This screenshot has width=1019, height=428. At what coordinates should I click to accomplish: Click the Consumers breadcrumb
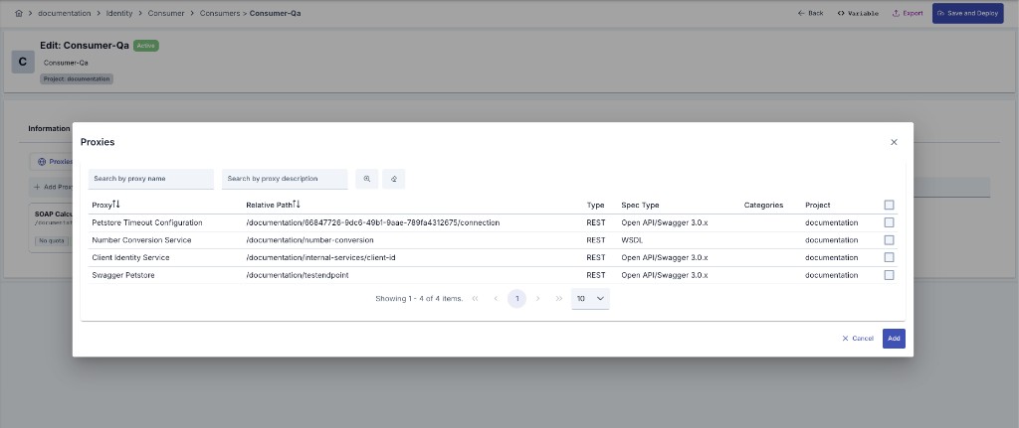point(219,13)
